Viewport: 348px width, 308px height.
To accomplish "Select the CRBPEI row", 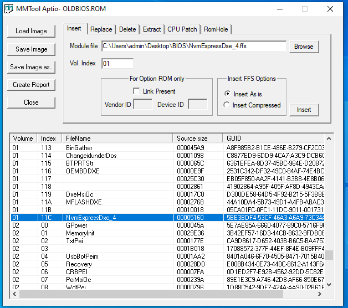I will point(167,272).
